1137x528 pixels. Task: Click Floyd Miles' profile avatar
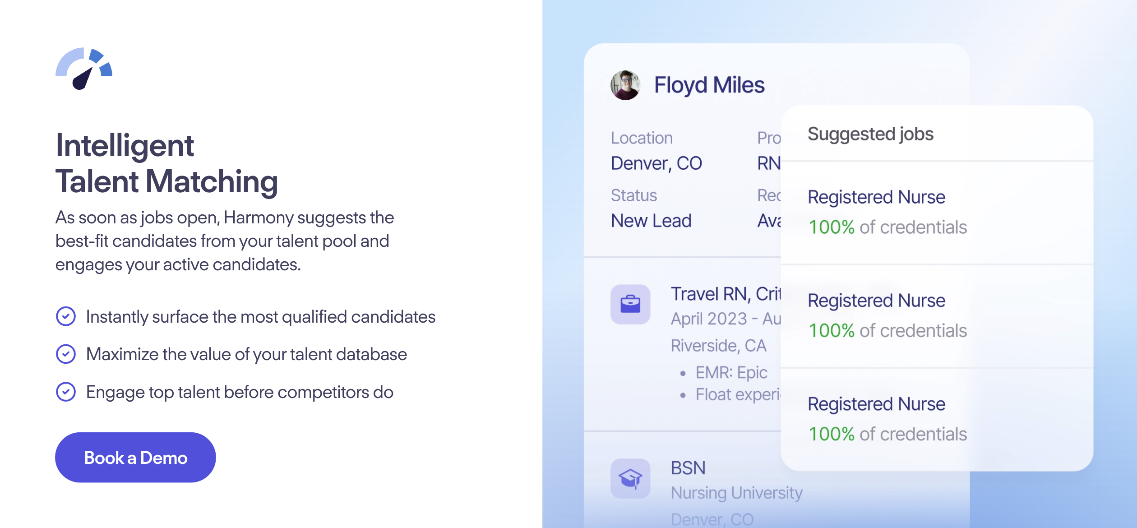[625, 85]
